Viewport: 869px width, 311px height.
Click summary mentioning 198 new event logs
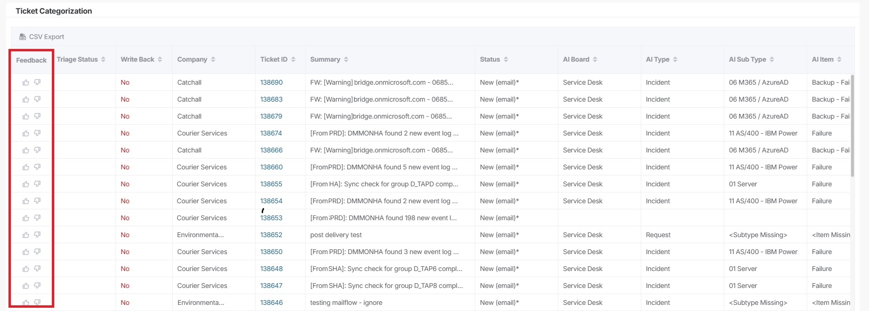click(x=383, y=218)
